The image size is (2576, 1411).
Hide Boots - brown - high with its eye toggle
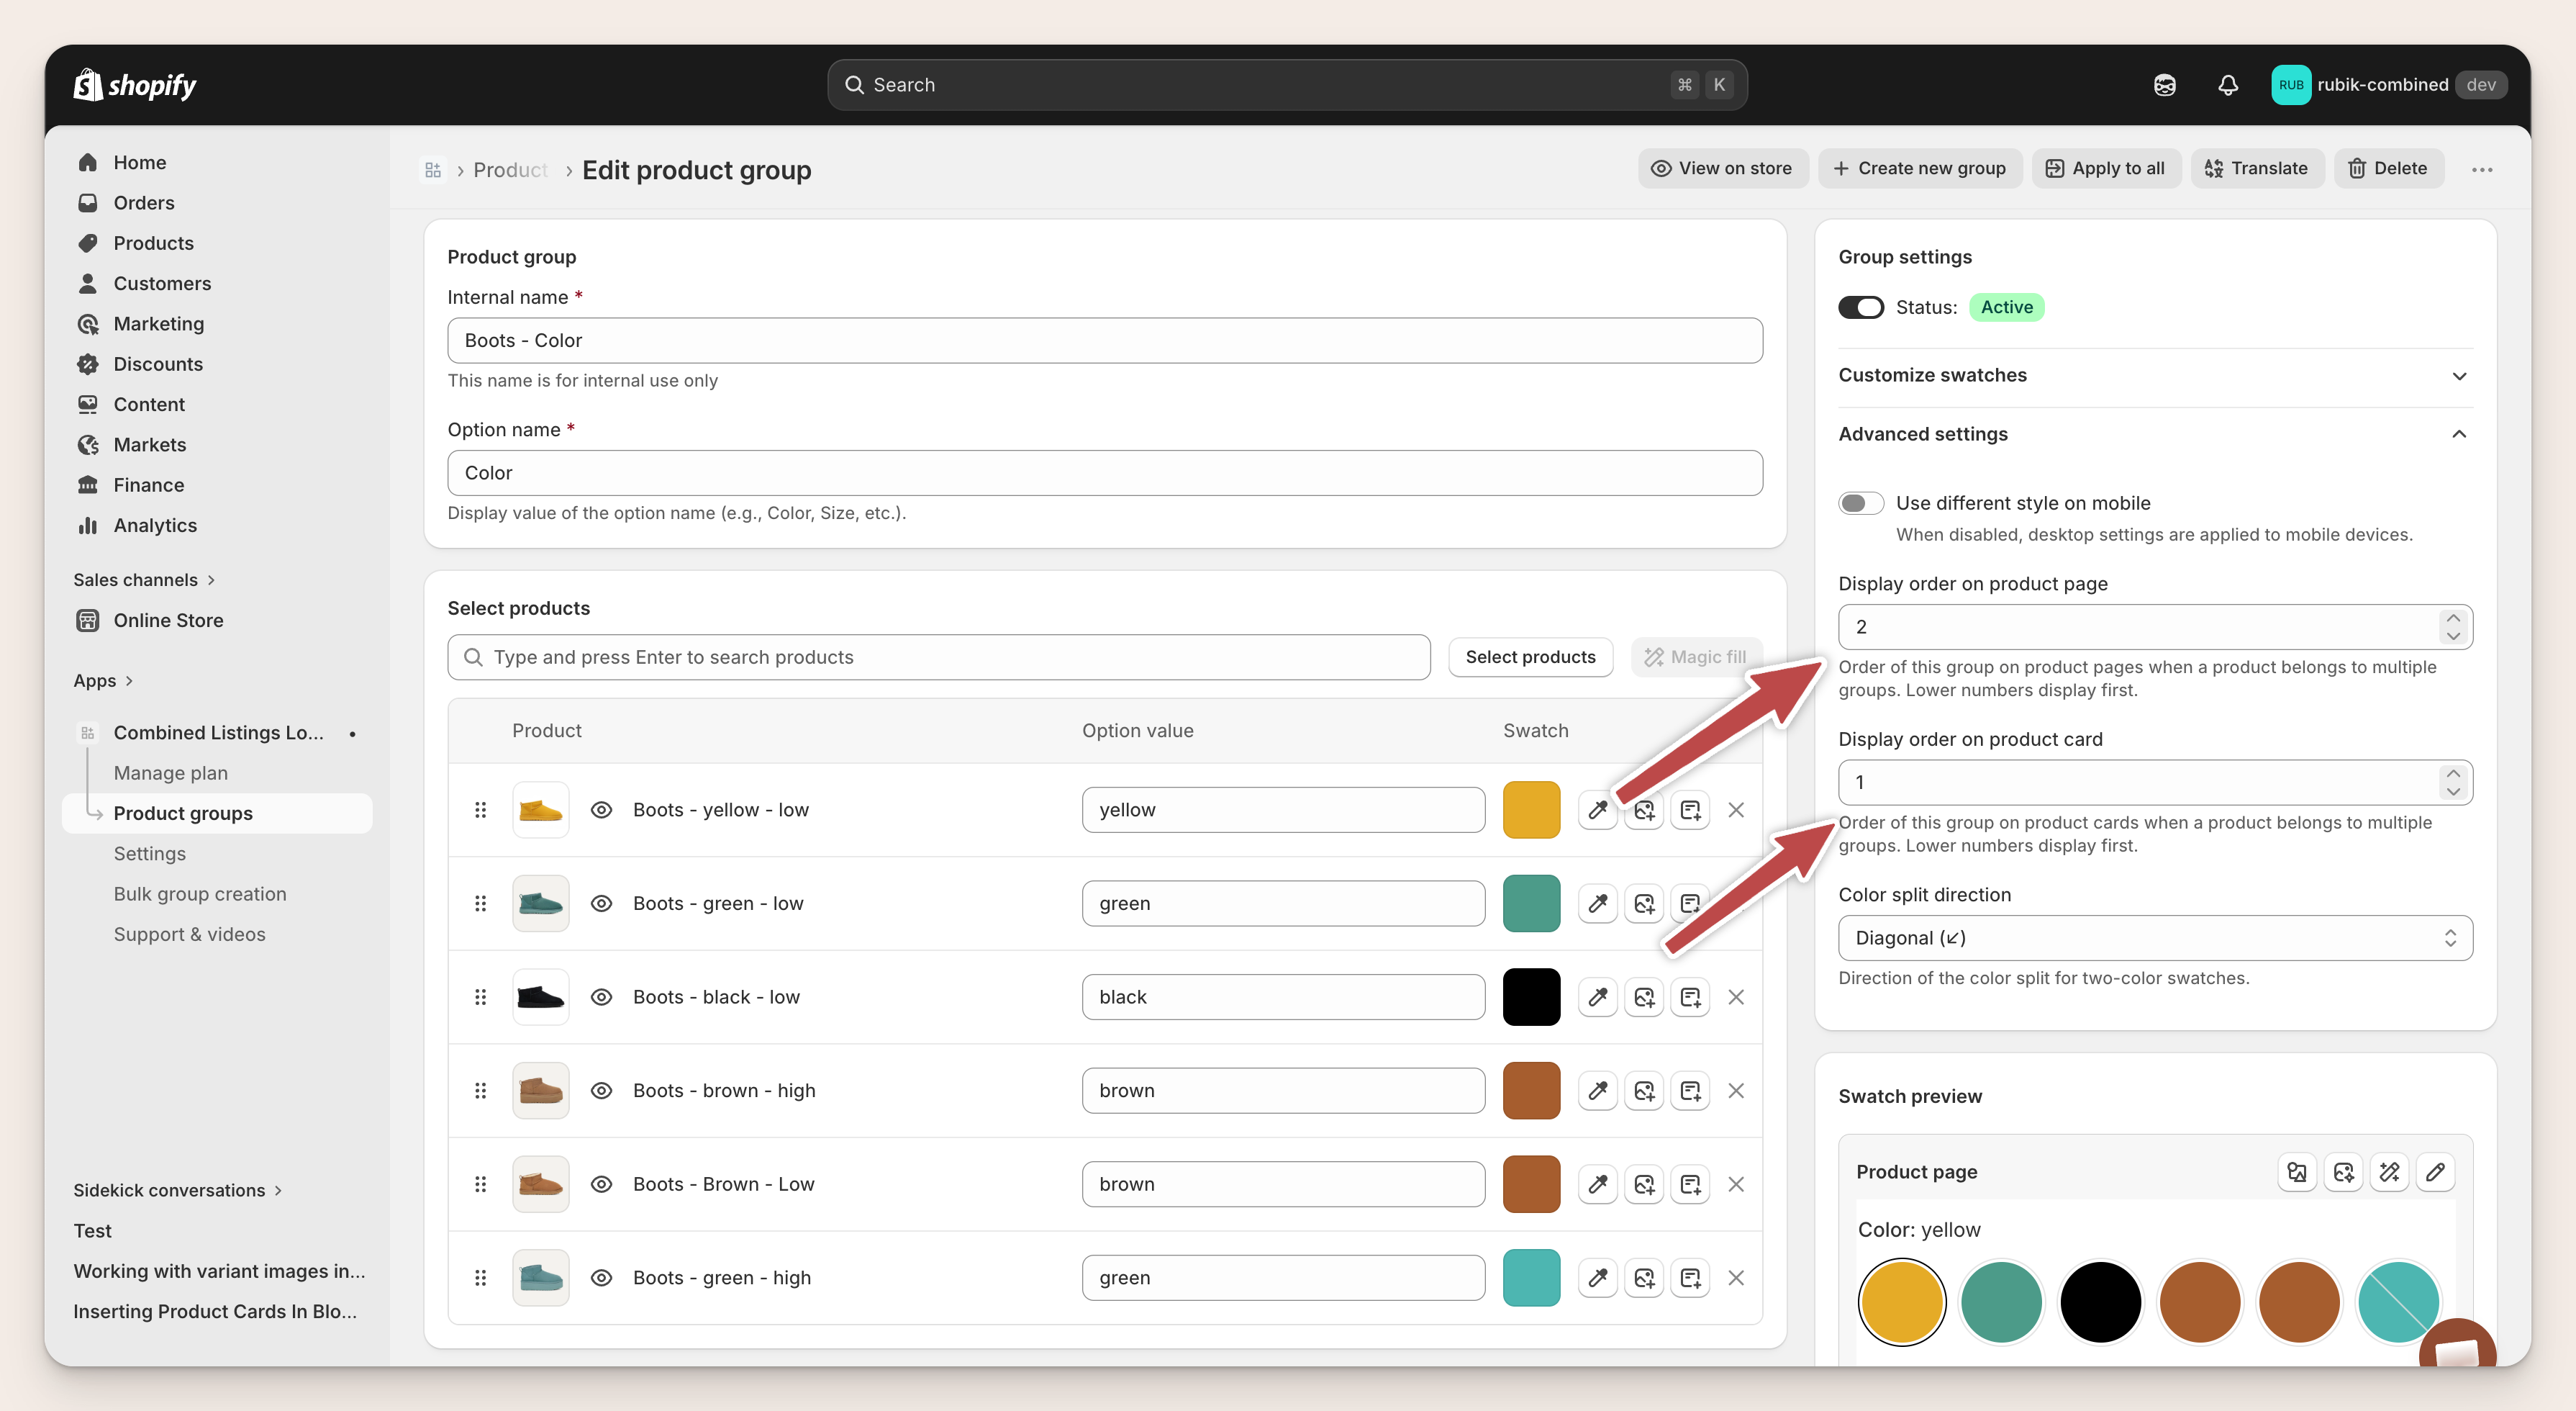click(601, 1090)
